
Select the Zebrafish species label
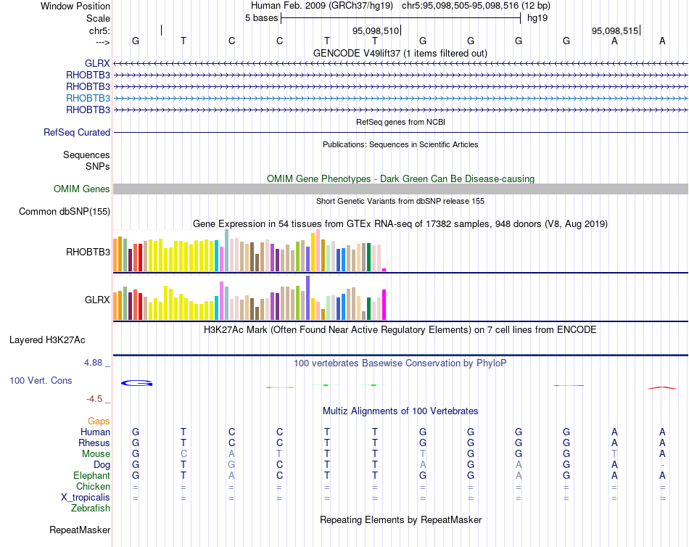(x=91, y=509)
